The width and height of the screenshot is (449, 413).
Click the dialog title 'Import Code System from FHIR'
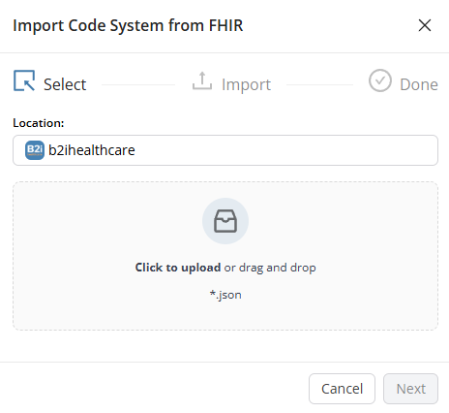(128, 25)
